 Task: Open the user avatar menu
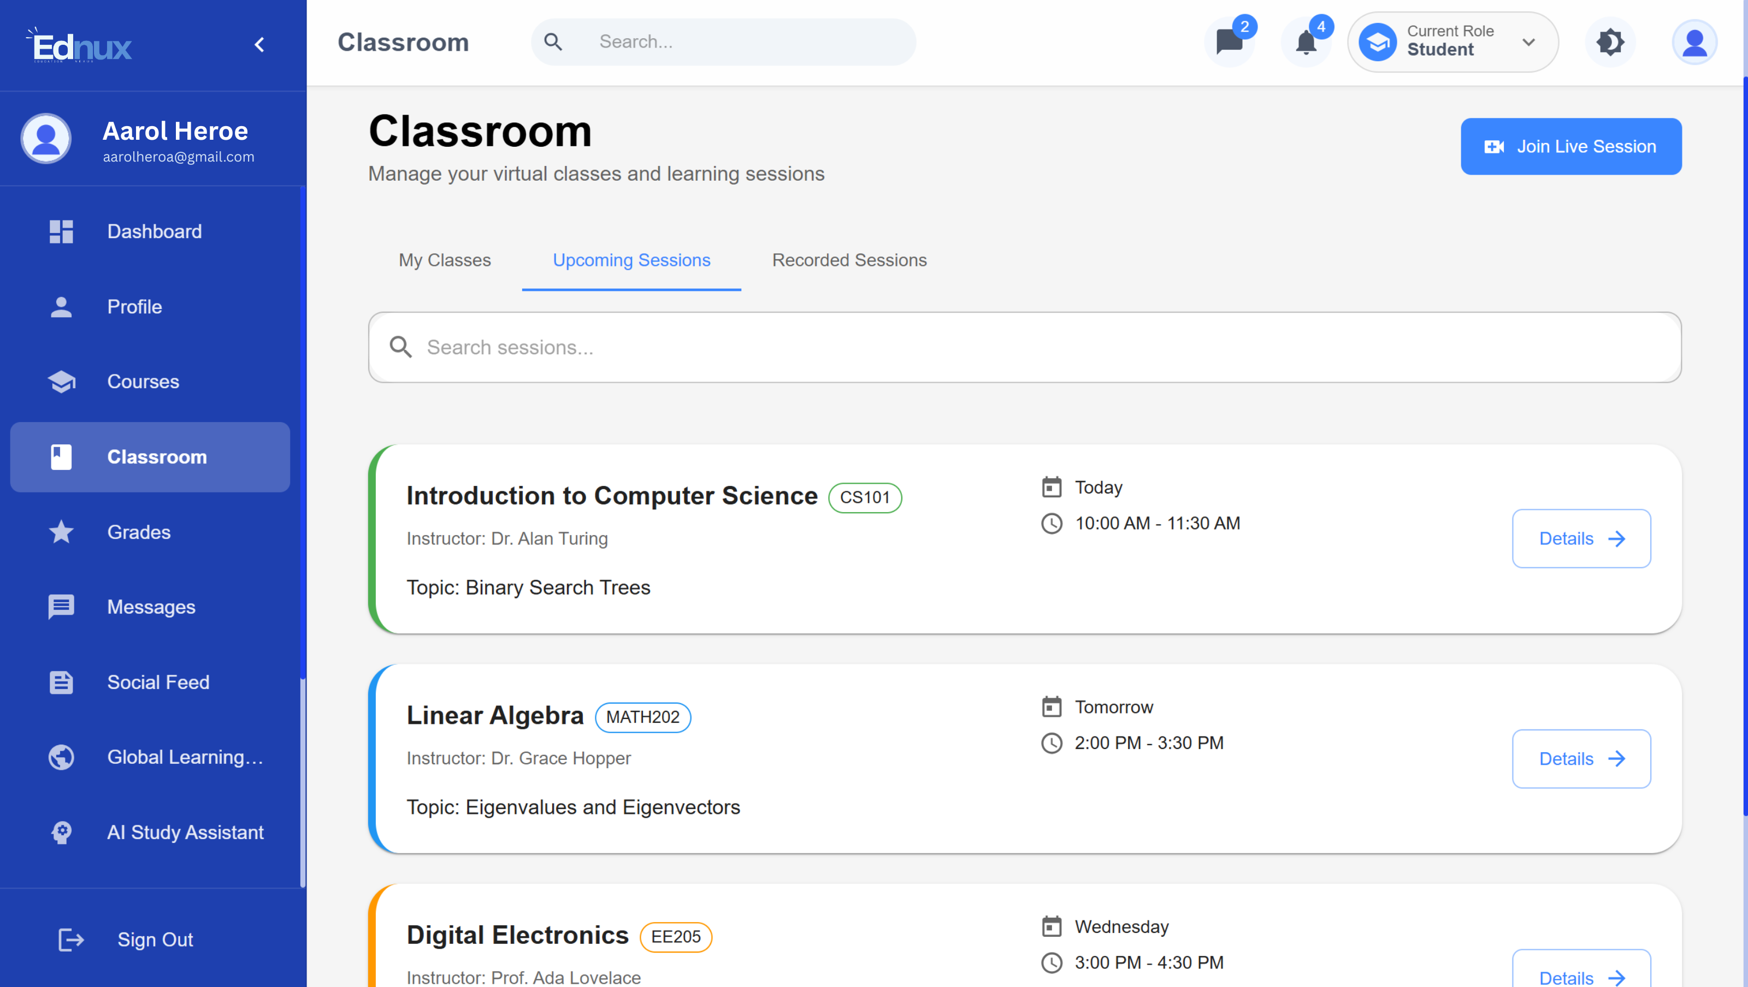[x=1694, y=42]
